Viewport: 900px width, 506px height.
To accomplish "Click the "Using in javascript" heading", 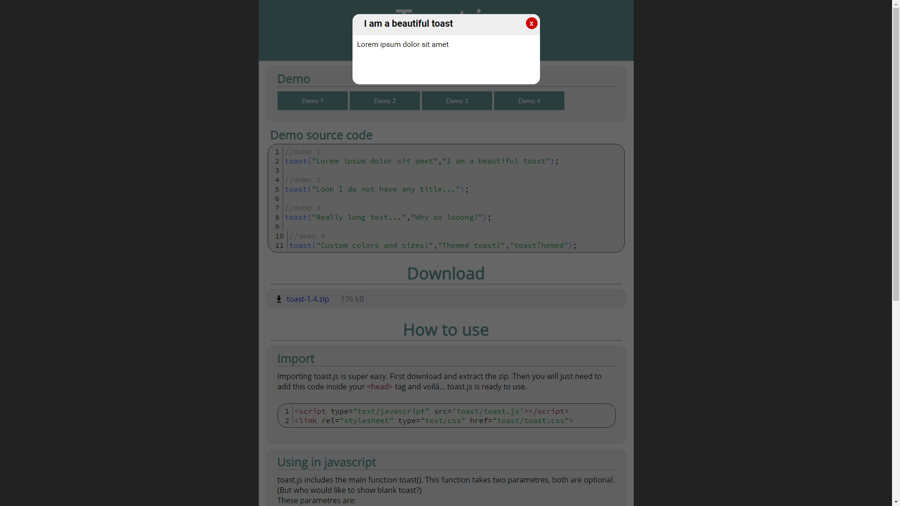I will click(327, 462).
